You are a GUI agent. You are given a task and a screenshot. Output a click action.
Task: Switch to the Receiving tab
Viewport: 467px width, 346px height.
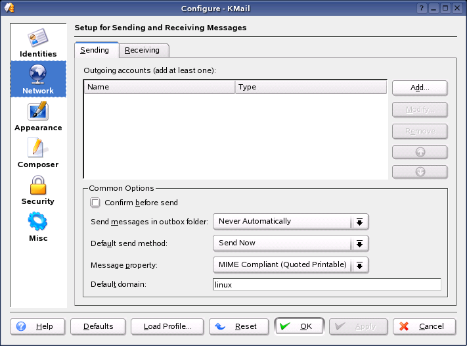(x=144, y=50)
